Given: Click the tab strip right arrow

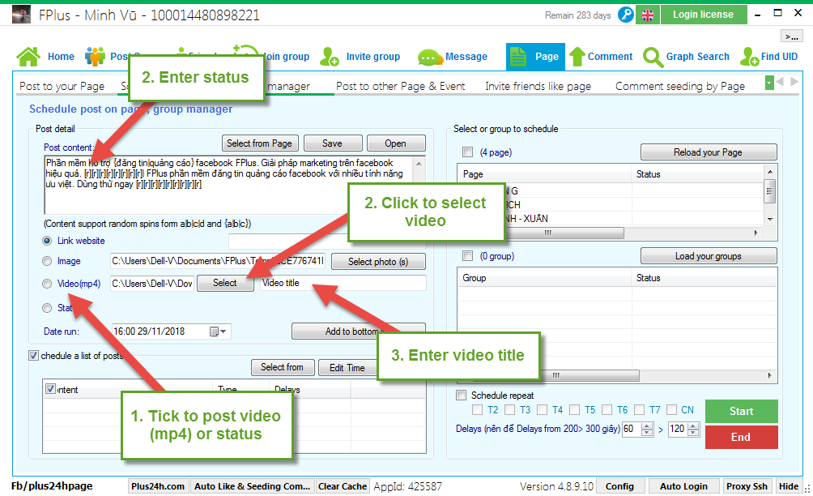Looking at the screenshot, I should click(794, 82).
